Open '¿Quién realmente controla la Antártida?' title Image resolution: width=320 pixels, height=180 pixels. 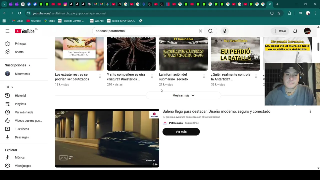tap(230, 77)
